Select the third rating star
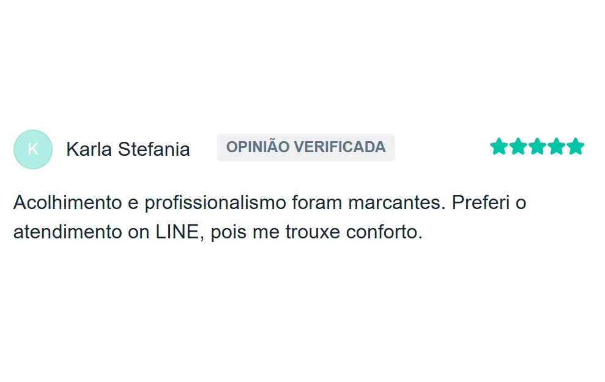The image size is (605, 382). pyautogui.click(x=537, y=147)
